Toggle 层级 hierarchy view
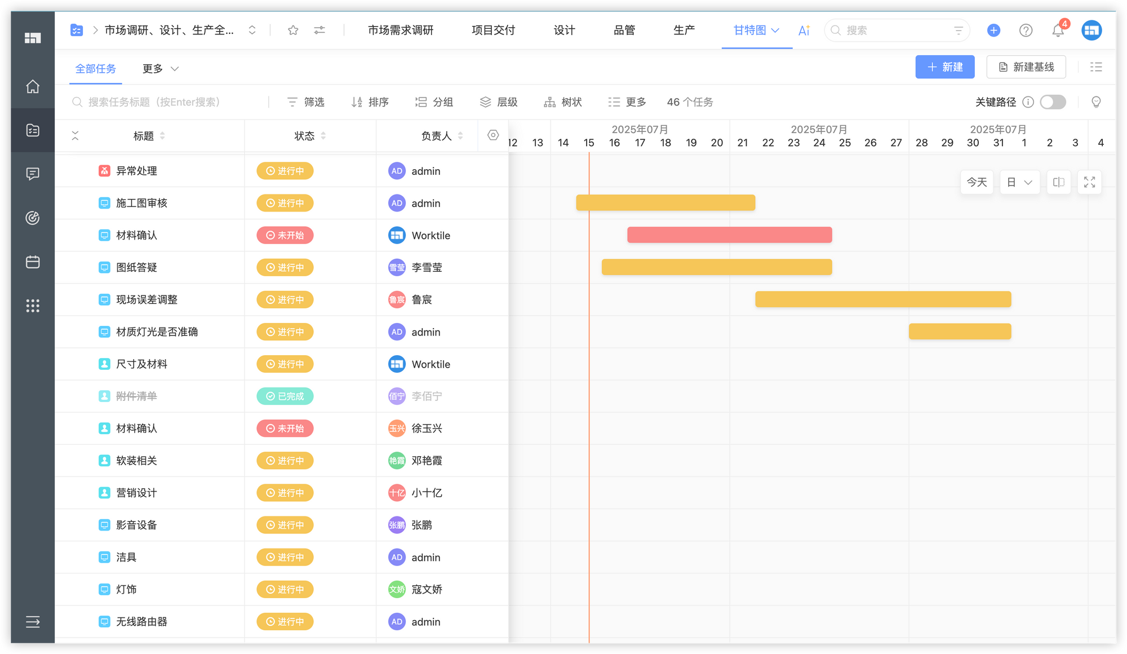This screenshot has width=1127, height=654. 499,102
